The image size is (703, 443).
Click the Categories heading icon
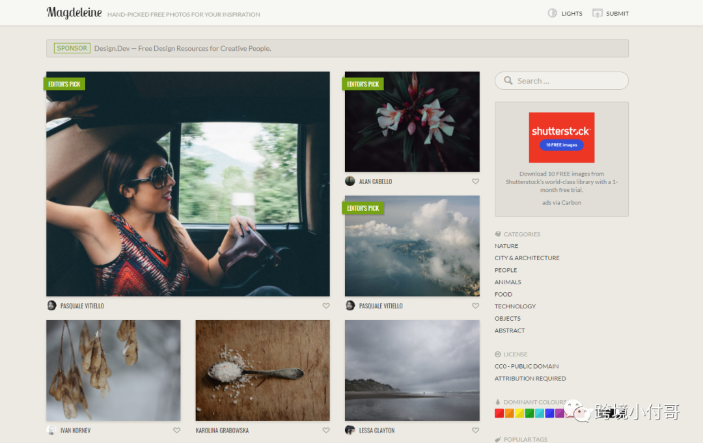pos(498,234)
